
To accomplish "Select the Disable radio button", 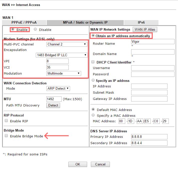I will click(35, 29).
